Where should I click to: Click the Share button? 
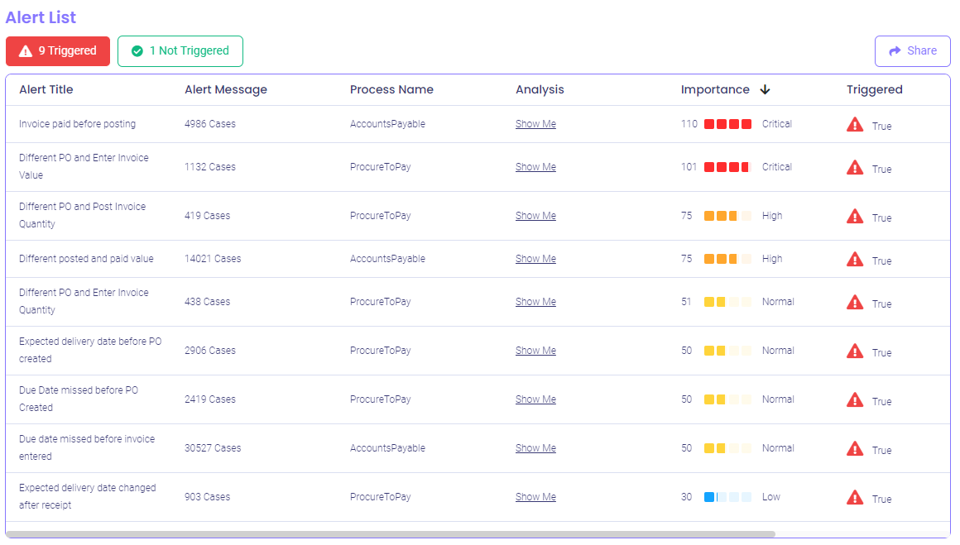pyautogui.click(x=912, y=50)
